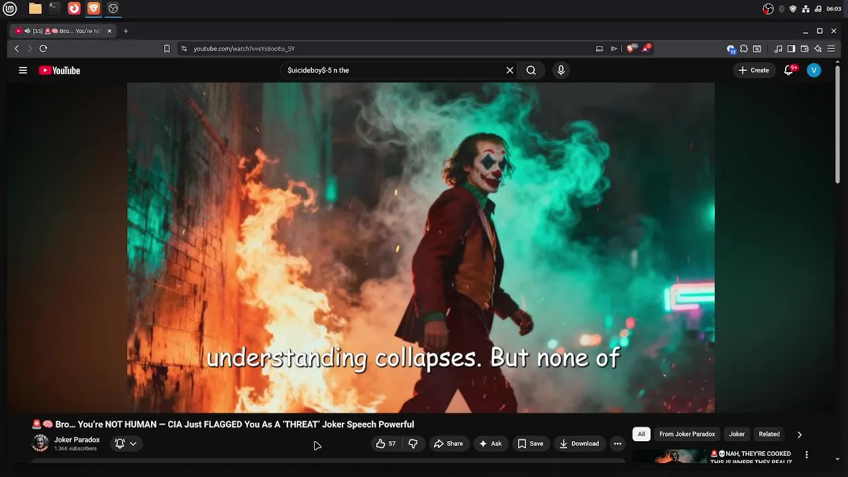Open the YouTube guide hamburger menu
The image size is (848, 477).
coord(23,70)
